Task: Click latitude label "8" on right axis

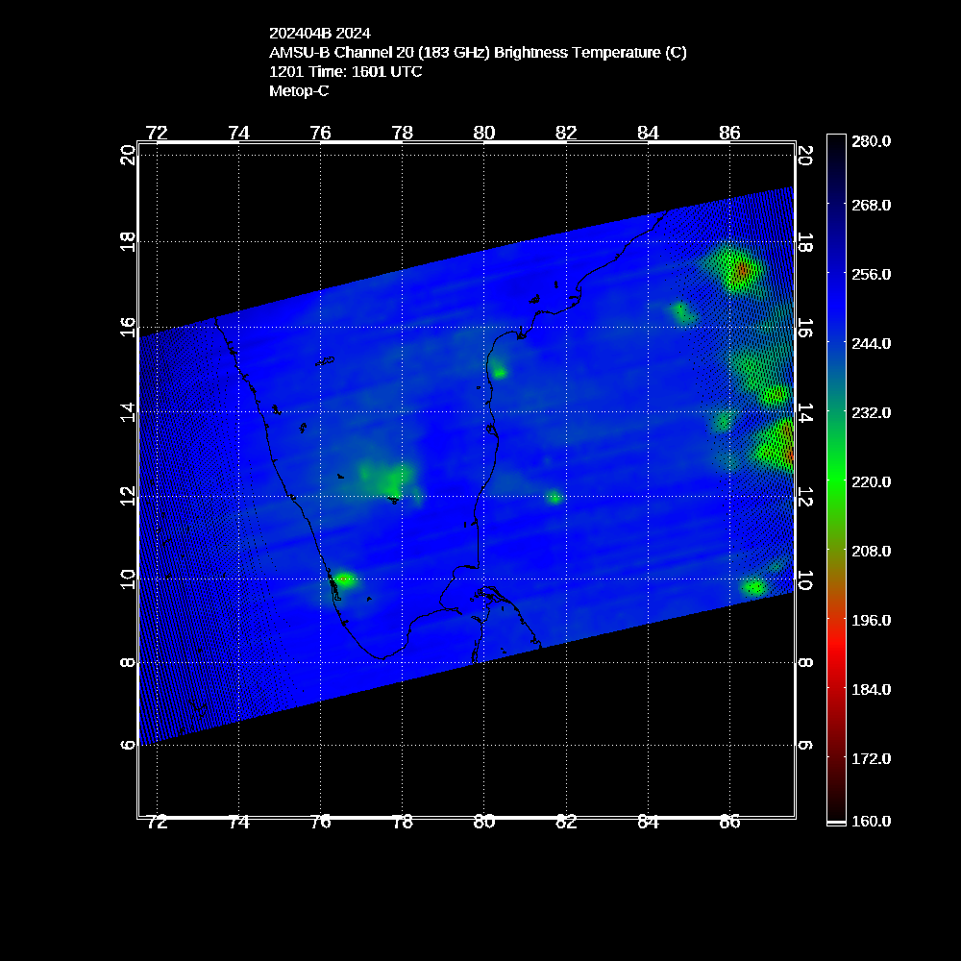Action: pyautogui.click(x=806, y=662)
